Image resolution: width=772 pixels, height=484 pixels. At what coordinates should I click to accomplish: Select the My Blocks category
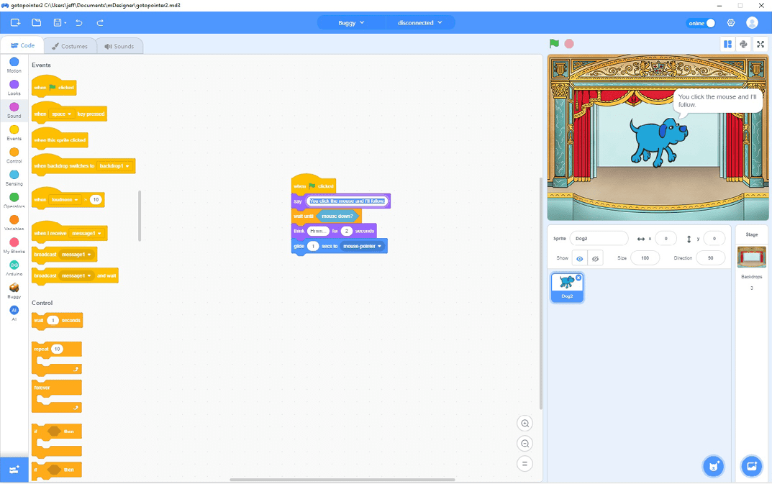click(14, 245)
